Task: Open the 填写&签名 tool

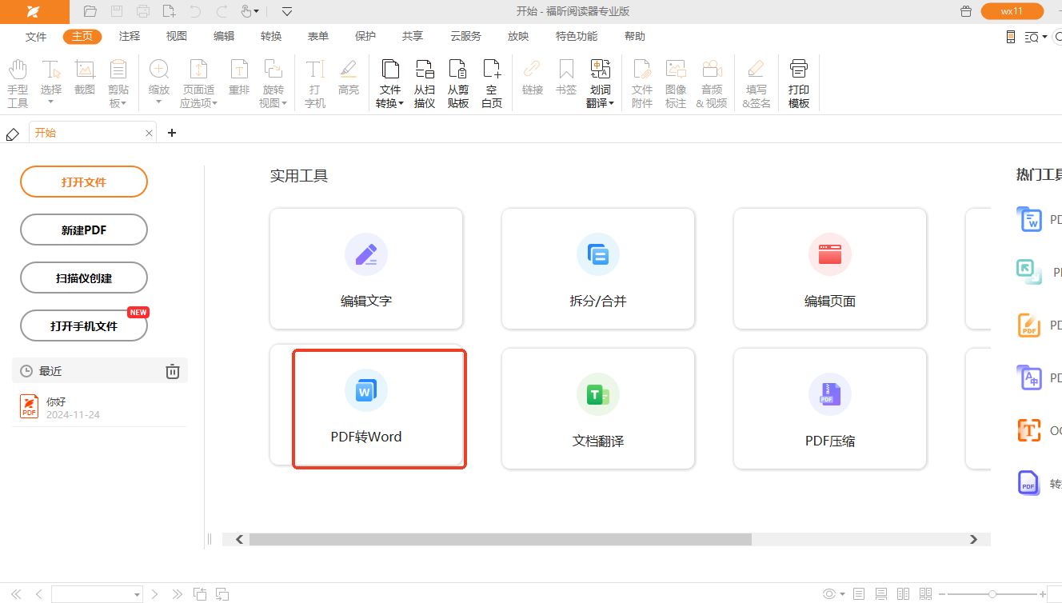Action: coord(757,83)
